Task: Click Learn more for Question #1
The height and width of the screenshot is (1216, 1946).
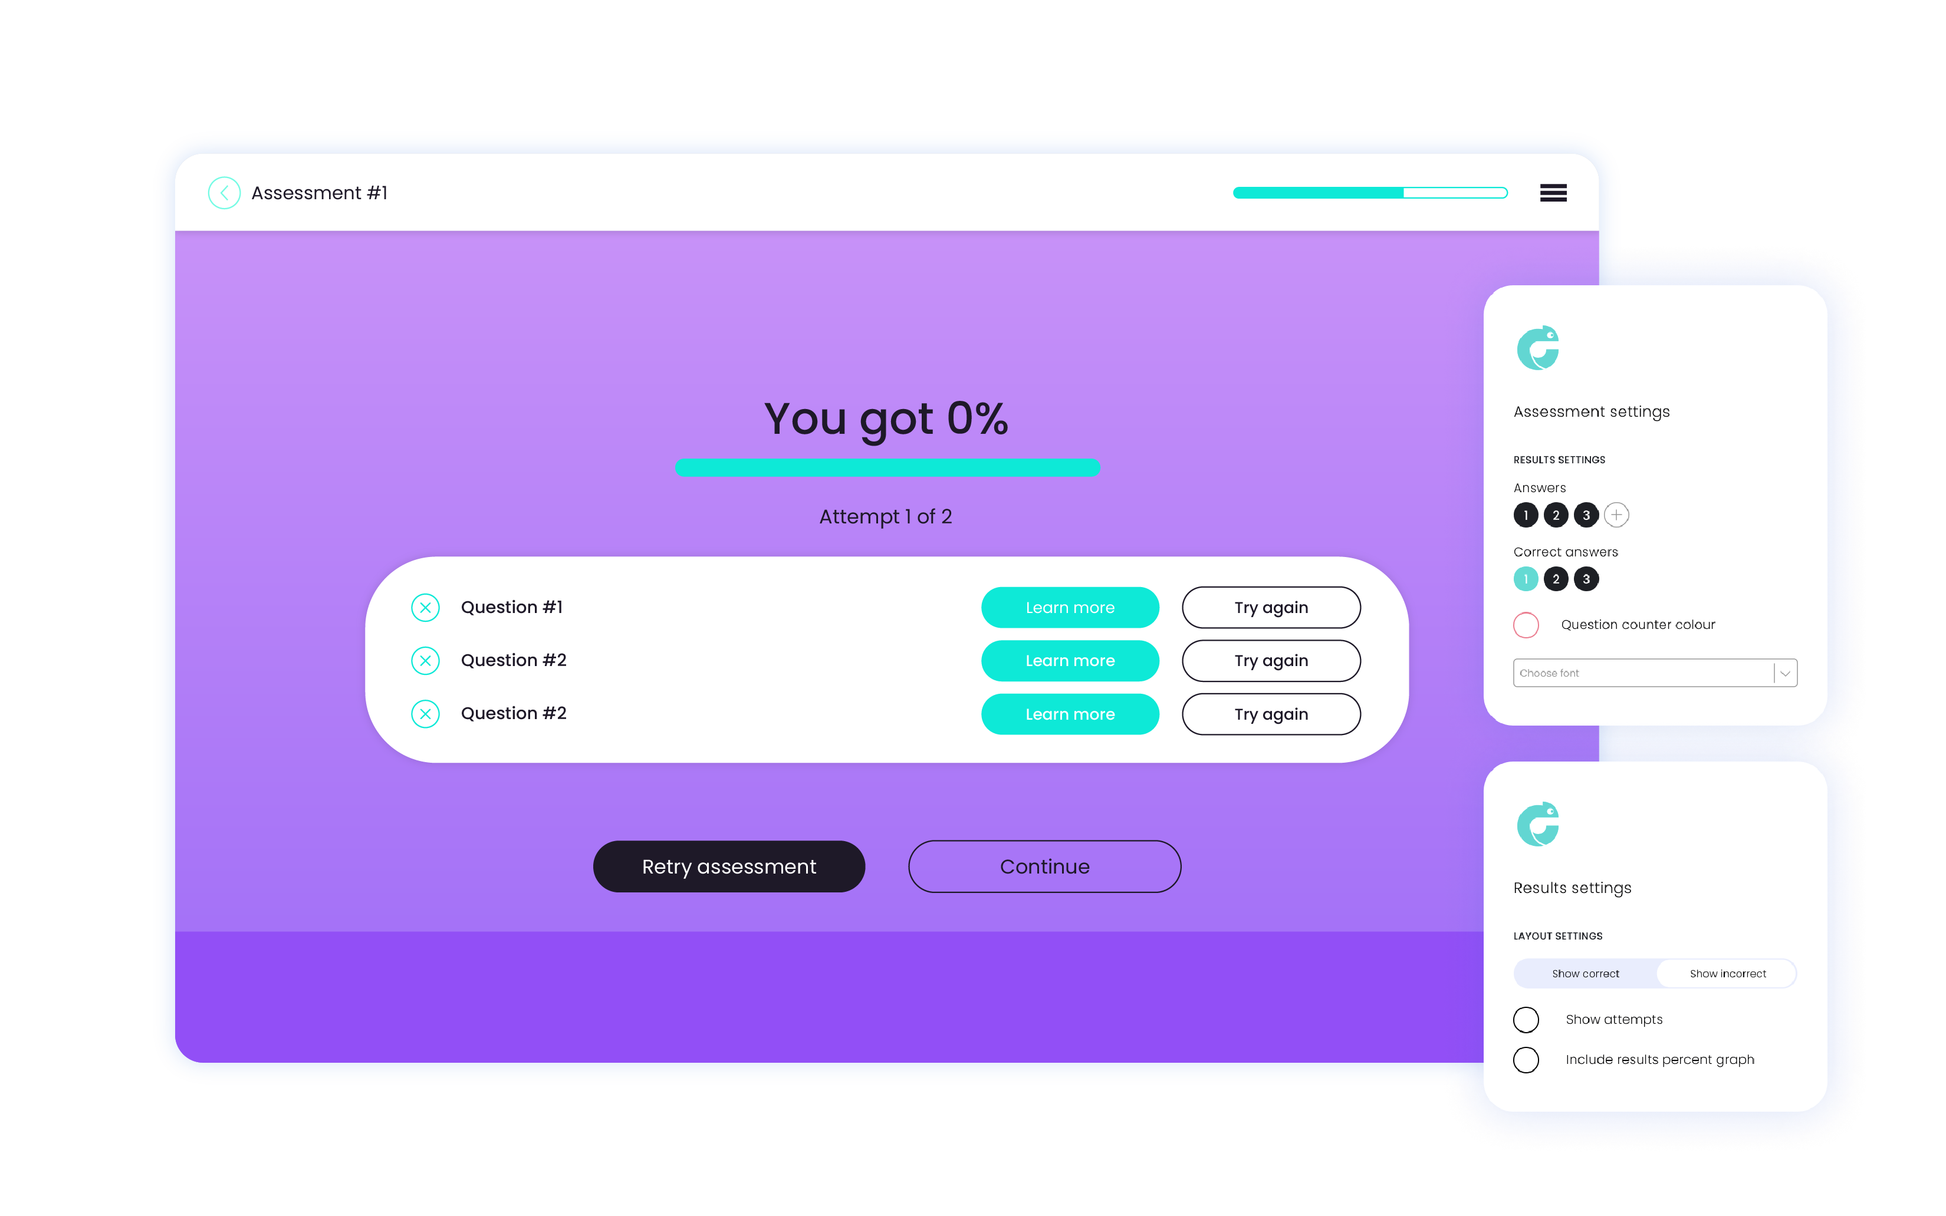Action: coord(1070,607)
